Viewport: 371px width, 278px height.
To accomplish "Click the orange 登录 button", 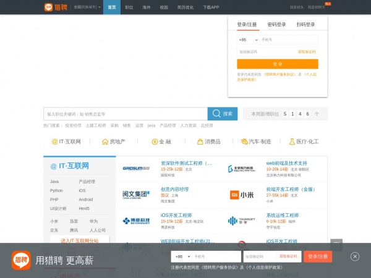I will click(x=278, y=64).
